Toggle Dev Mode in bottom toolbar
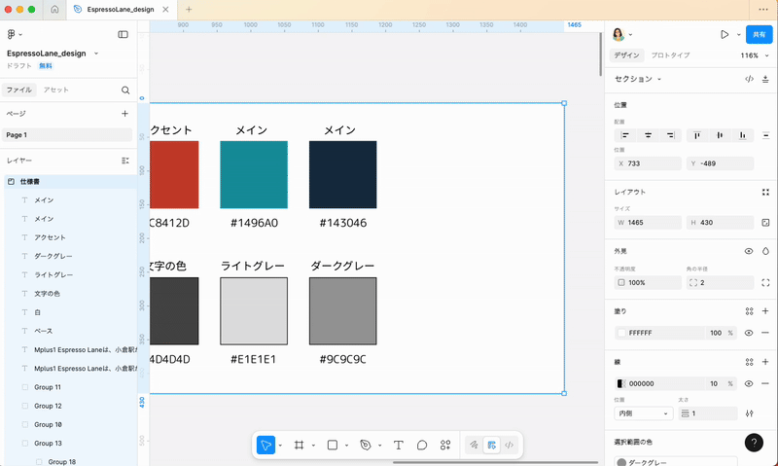 coord(510,445)
